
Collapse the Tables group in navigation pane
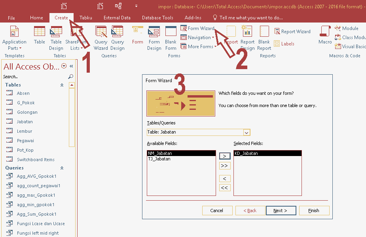(x=62, y=85)
